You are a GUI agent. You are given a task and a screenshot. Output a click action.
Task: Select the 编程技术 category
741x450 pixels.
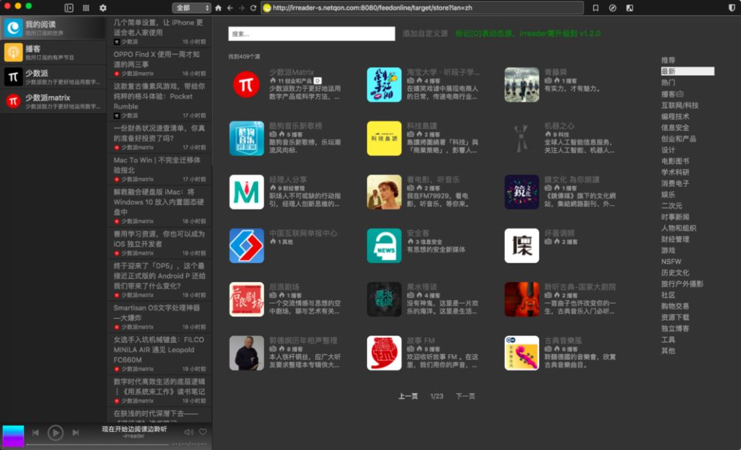pos(675,117)
